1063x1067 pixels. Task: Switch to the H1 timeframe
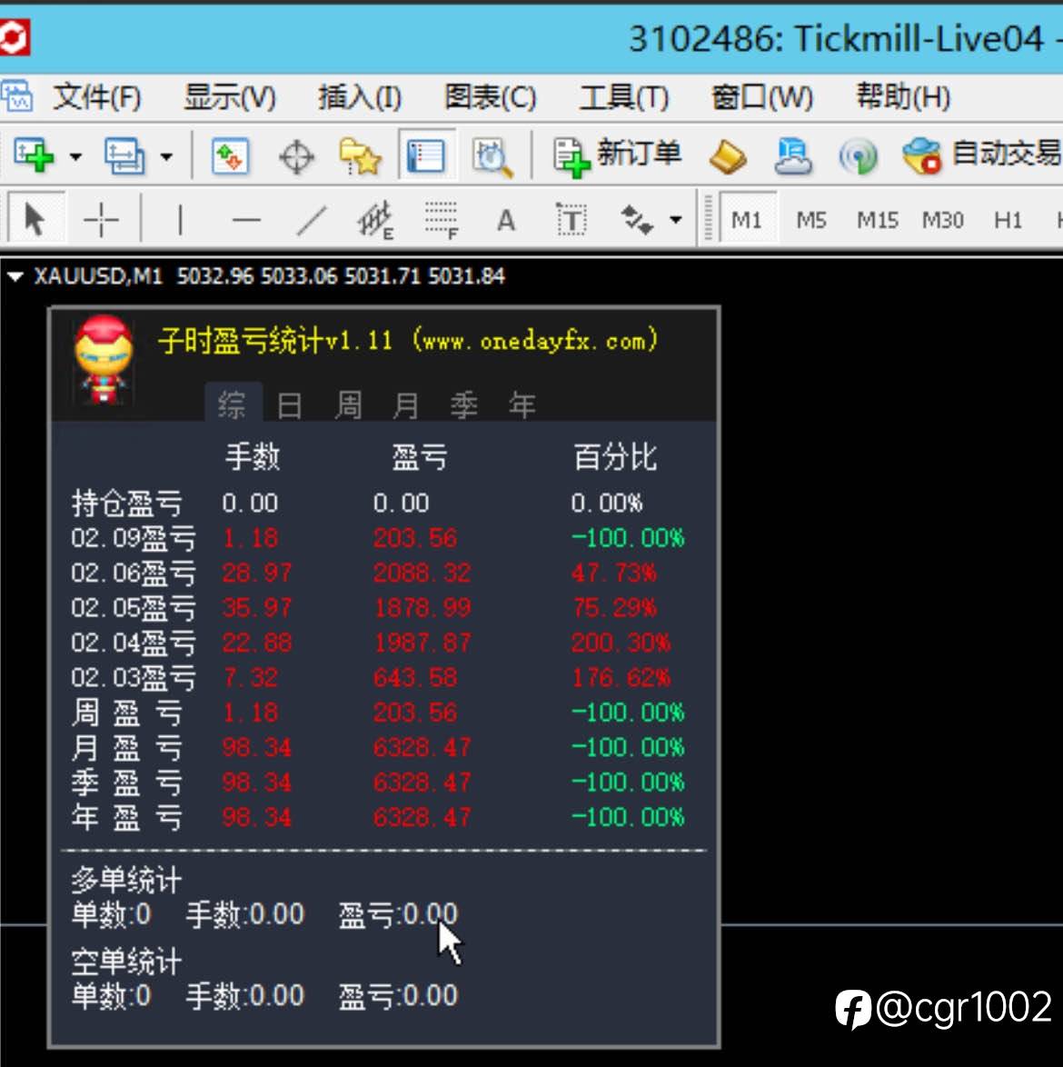point(1008,221)
